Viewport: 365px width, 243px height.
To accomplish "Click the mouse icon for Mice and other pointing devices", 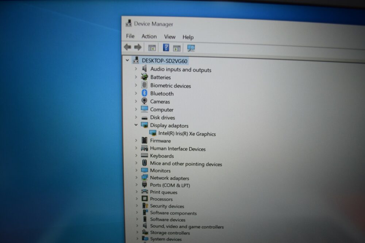I will point(145,163).
